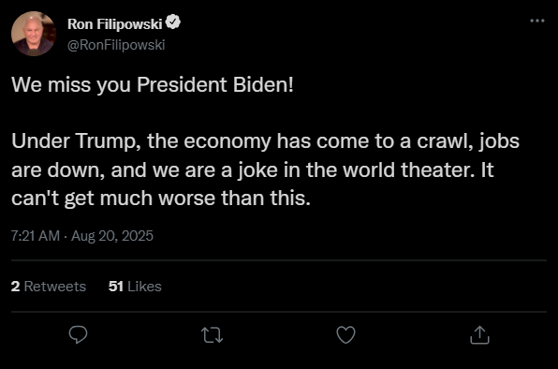558x369 pixels.
Task: Click the verified checkmark badge
Action: [x=173, y=22]
